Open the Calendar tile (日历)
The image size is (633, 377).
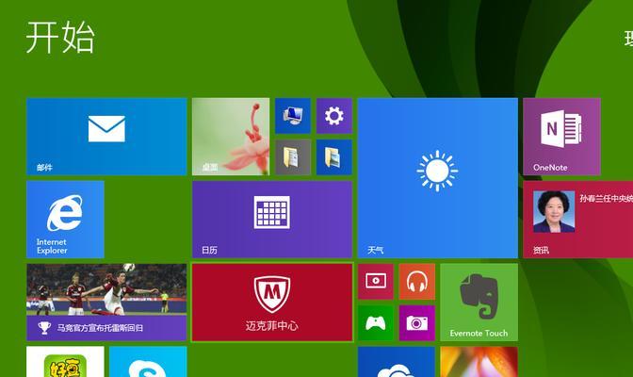[272, 220]
